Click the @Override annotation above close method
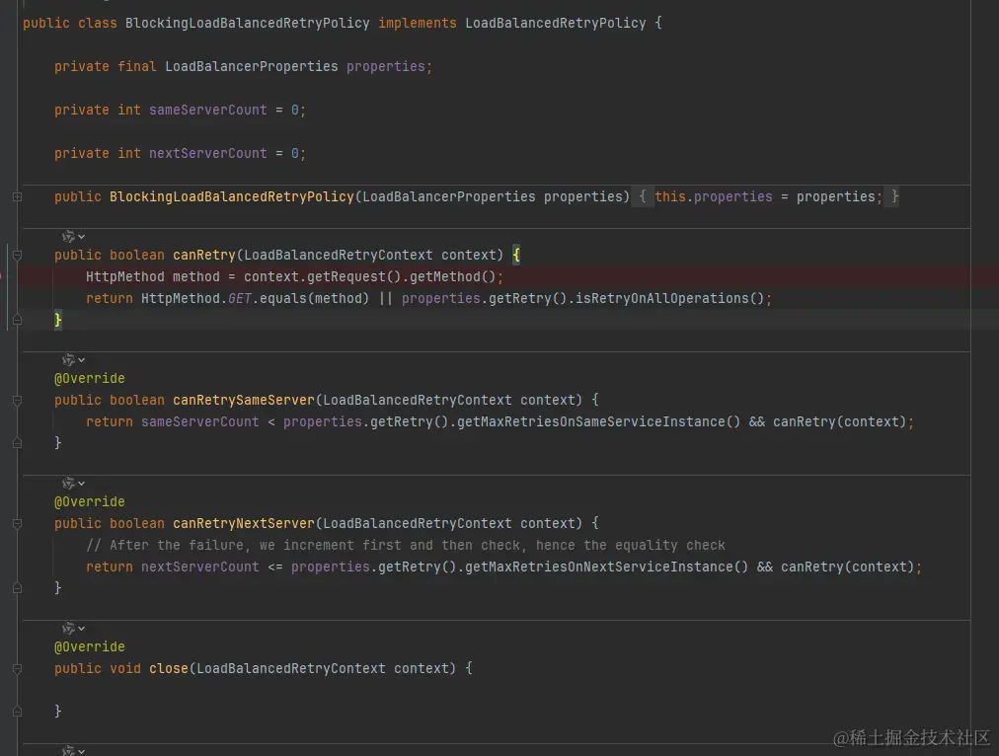This screenshot has height=756, width=999. (89, 647)
